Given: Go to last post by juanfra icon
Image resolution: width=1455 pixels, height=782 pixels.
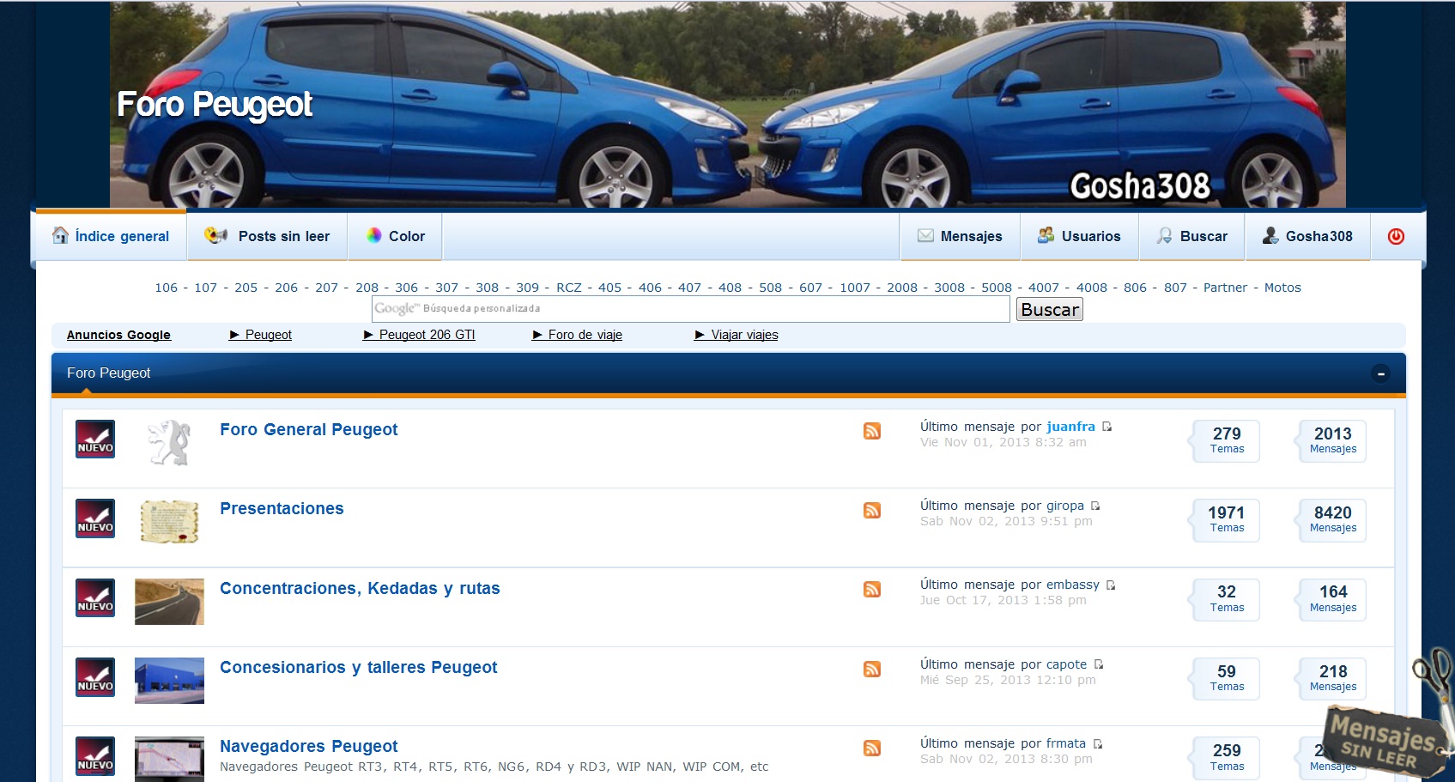Looking at the screenshot, I should coord(1107,427).
